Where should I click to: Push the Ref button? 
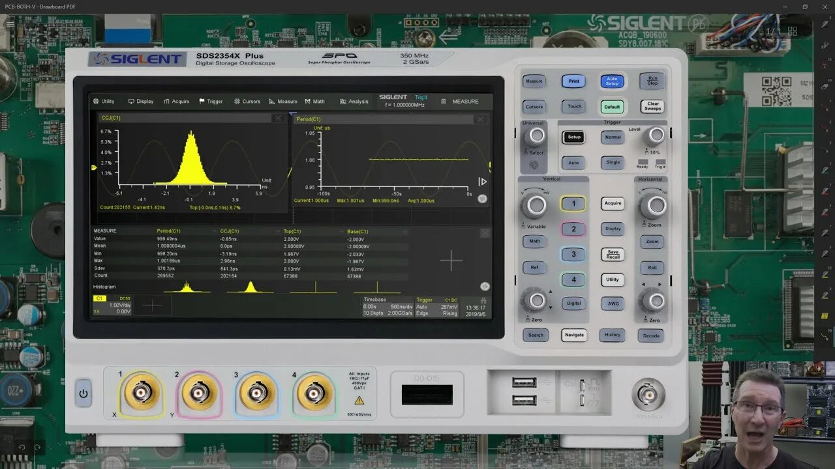(534, 267)
